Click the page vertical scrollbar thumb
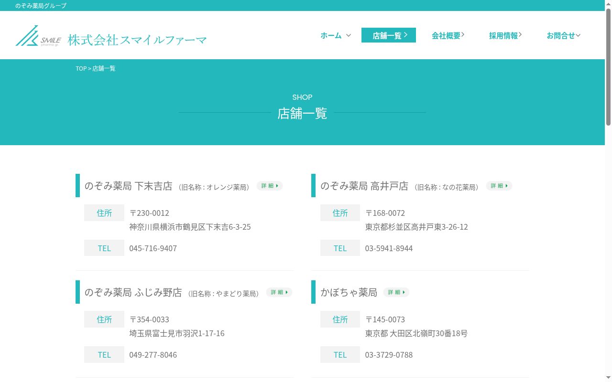612x382 pixels. click(x=608, y=67)
